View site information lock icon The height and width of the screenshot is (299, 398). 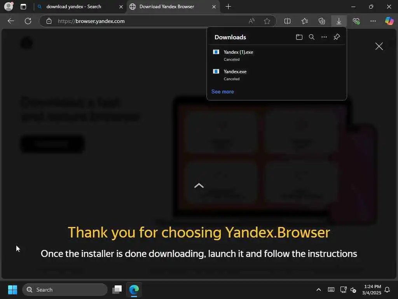[49, 21]
